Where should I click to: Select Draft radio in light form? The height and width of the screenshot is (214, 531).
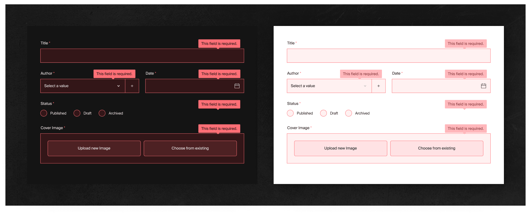pos(323,113)
